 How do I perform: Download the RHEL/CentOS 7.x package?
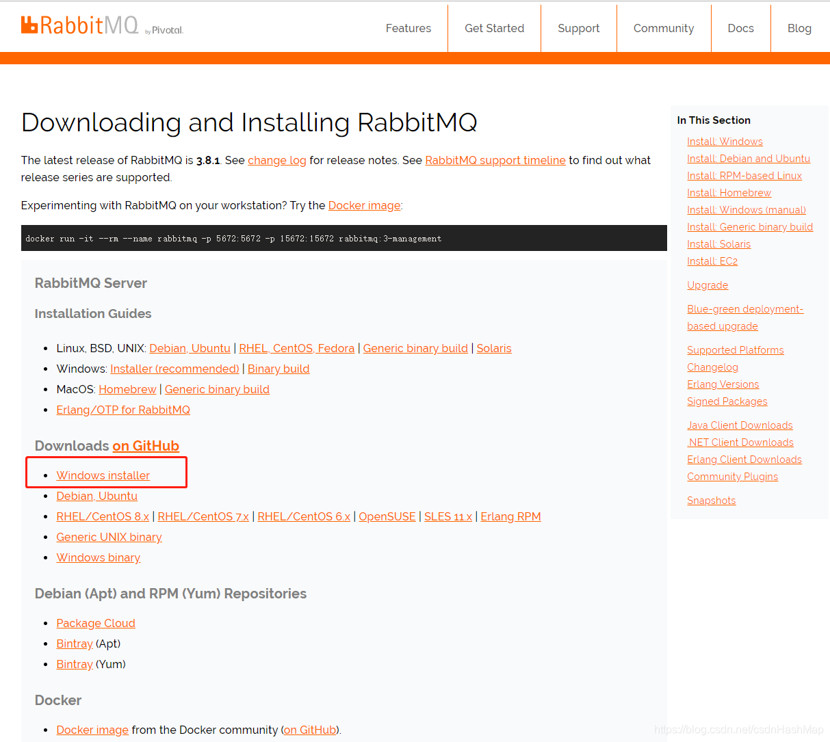(203, 516)
